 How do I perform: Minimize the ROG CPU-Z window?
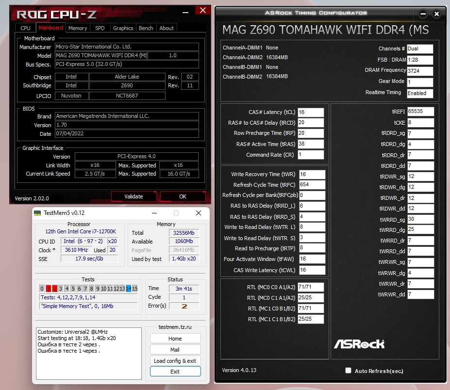click(185, 12)
